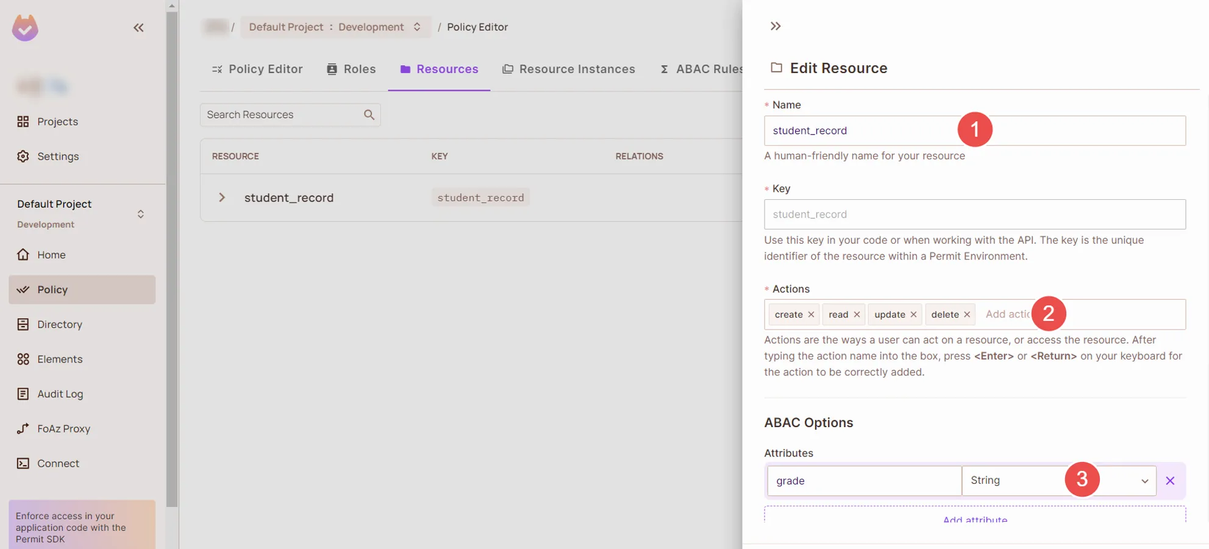Open Elements section in sidebar
This screenshot has width=1209, height=549.
[x=59, y=360]
